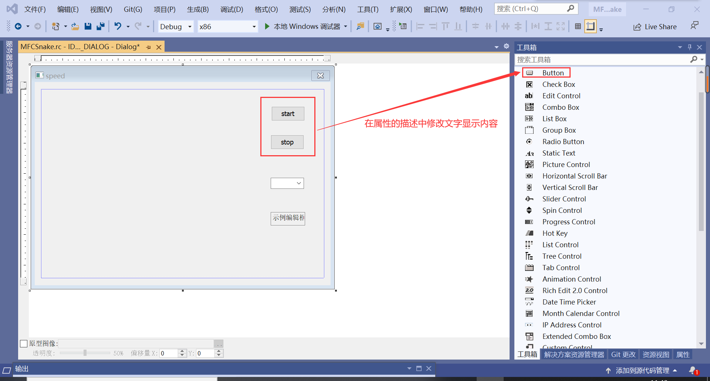Pick the Combo Box control
Viewport: 710px width, 381px height.
[x=561, y=107]
